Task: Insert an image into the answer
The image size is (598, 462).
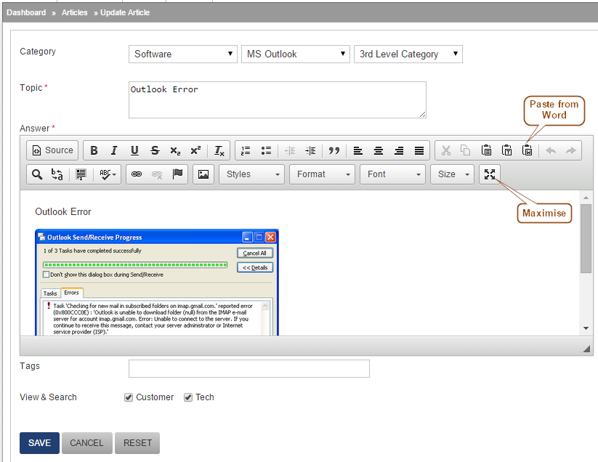Action: pos(203,174)
